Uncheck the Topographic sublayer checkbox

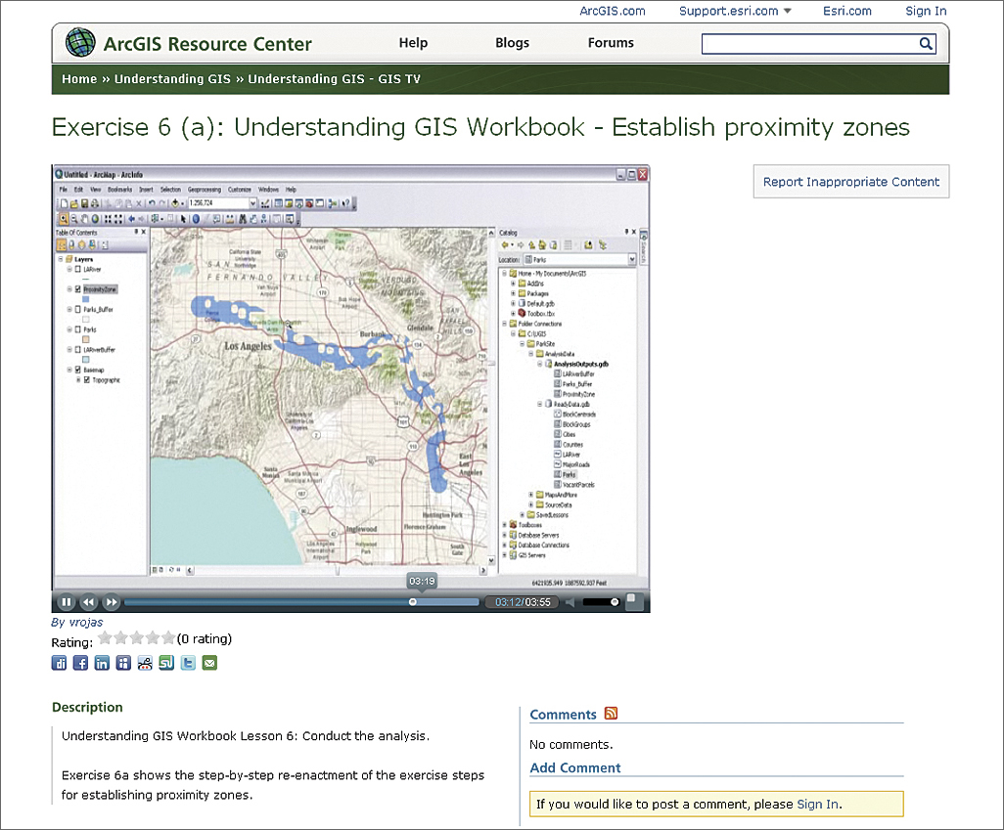point(87,380)
